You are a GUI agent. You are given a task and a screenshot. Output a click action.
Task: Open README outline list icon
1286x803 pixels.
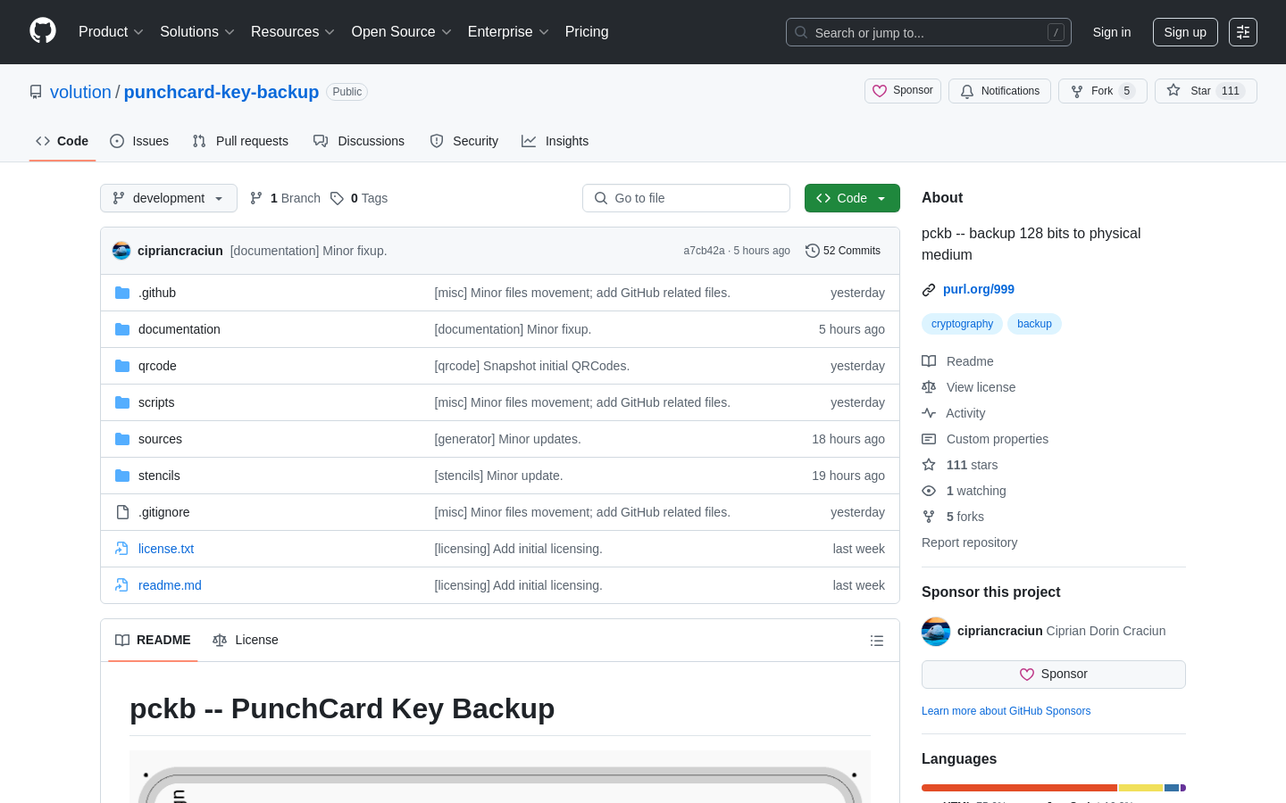pos(877,641)
